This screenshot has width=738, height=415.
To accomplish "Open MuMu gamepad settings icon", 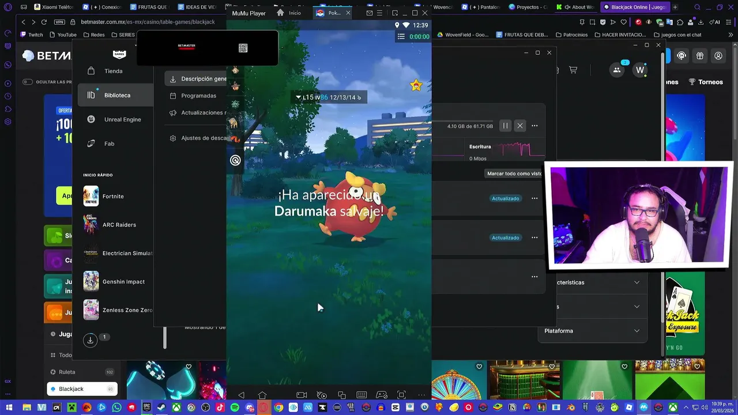I will (x=382, y=395).
